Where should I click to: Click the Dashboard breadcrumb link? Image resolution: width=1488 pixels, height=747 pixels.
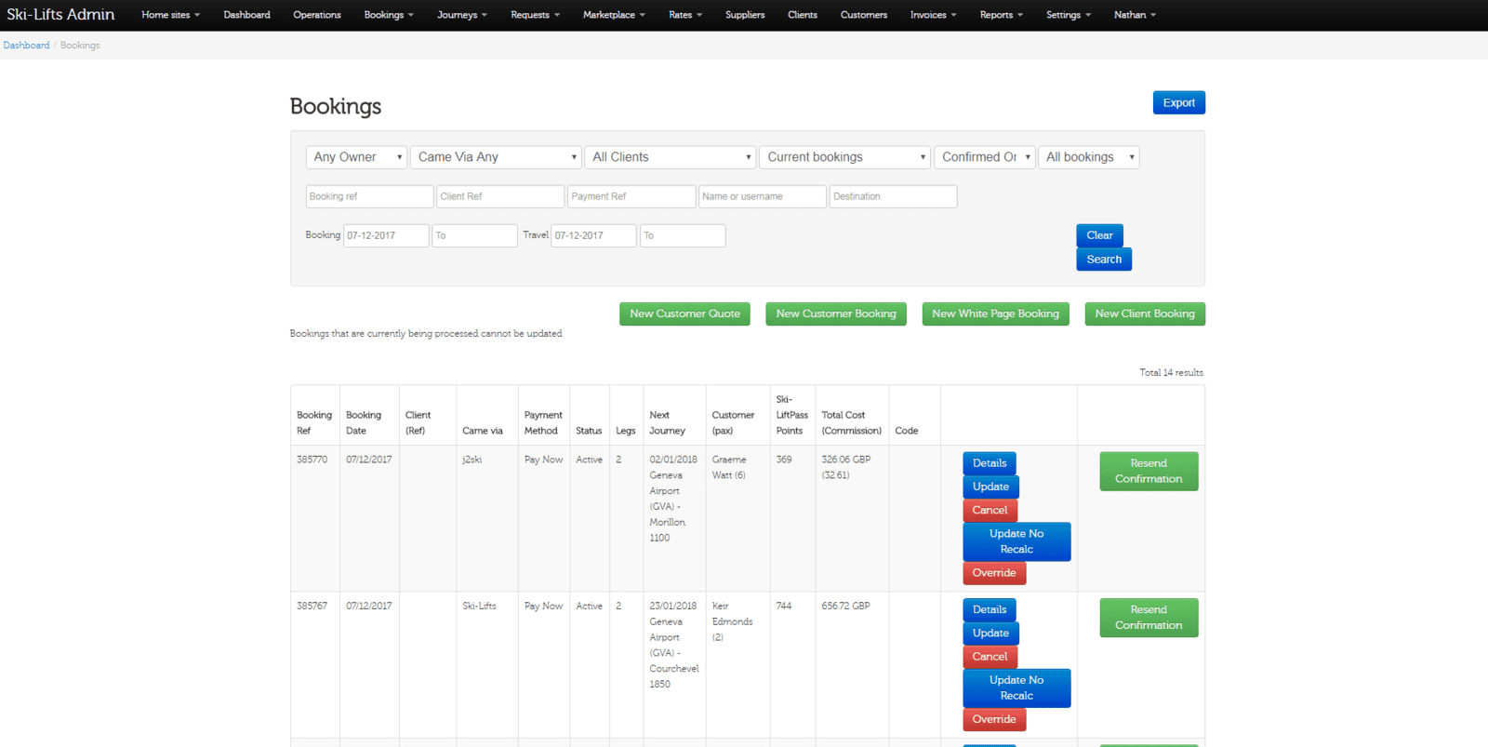[26, 46]
